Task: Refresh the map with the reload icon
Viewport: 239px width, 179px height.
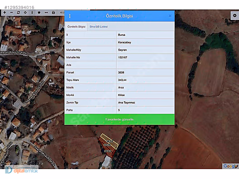Action: click(x=19, y=13)
